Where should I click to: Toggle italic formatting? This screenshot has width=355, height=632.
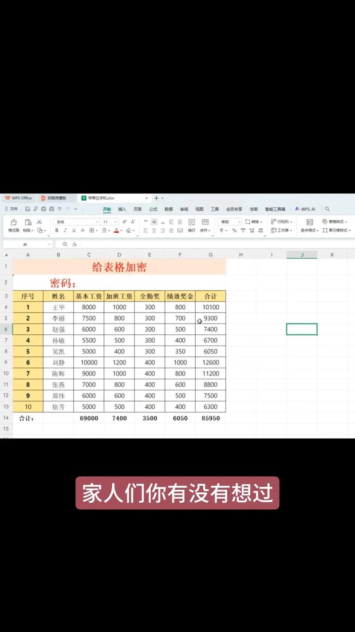(x=65, y=230)
